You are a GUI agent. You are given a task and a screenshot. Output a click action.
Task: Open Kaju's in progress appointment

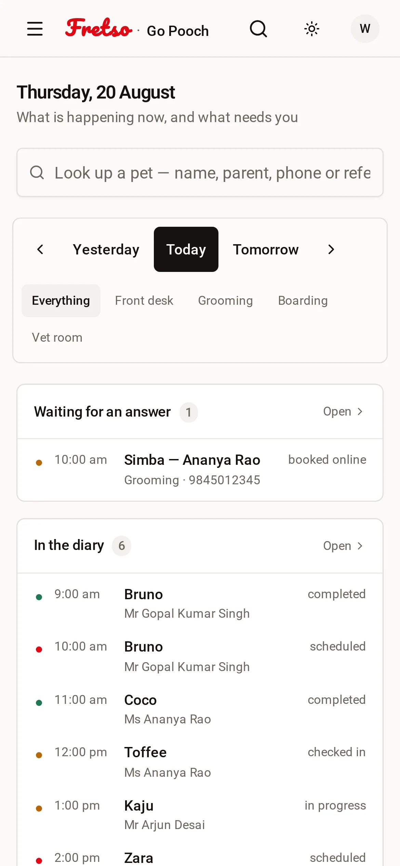click(x=200, y=815)
